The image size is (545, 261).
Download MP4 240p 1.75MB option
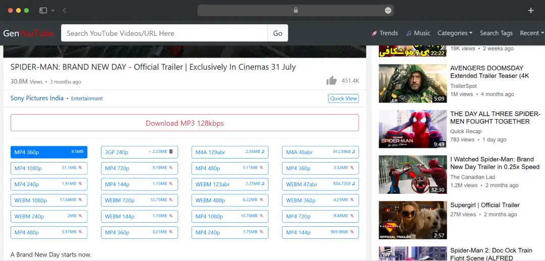pyautogui.click(x=230, y=233)
